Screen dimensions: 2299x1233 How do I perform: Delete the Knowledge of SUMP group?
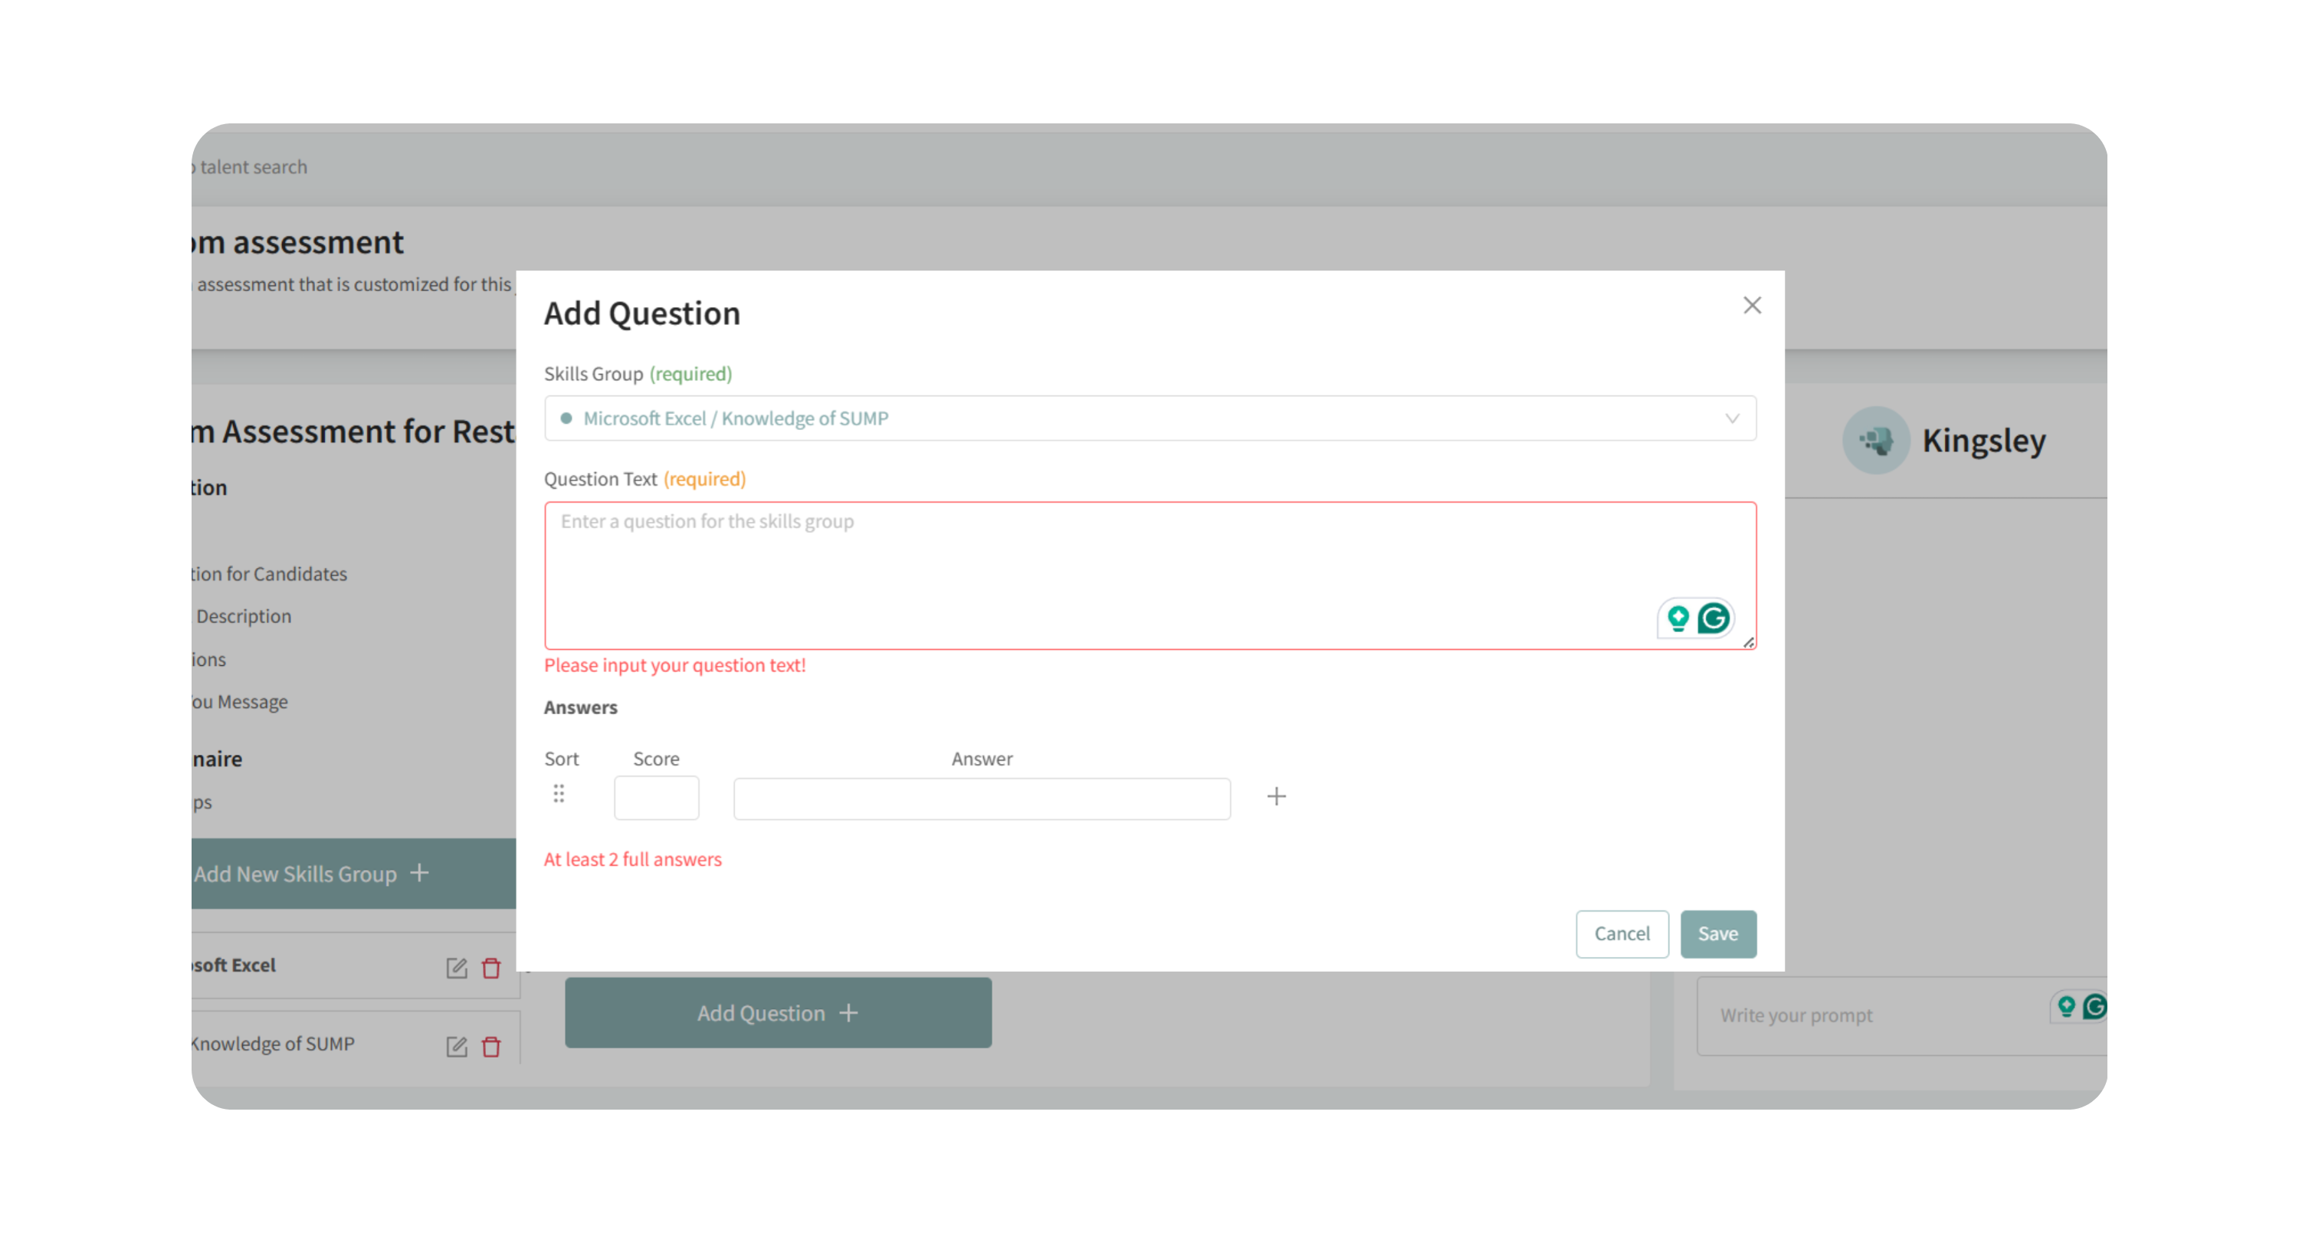[x=491, y=1047]
